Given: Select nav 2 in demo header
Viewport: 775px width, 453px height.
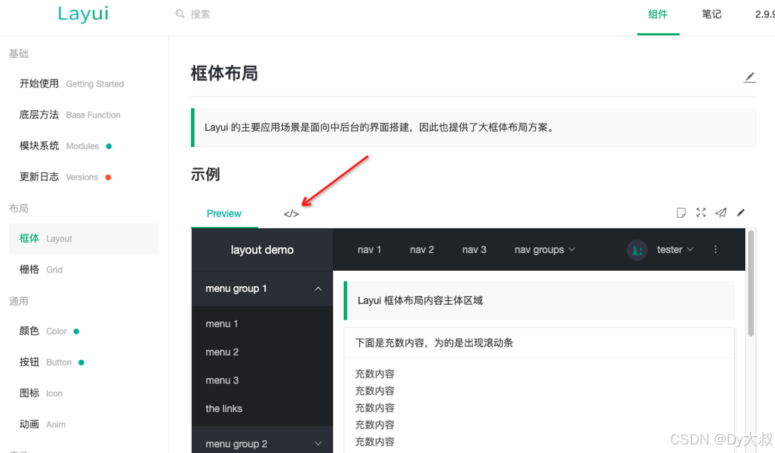Looking at the screenshot, I should (x=422, y=250).
